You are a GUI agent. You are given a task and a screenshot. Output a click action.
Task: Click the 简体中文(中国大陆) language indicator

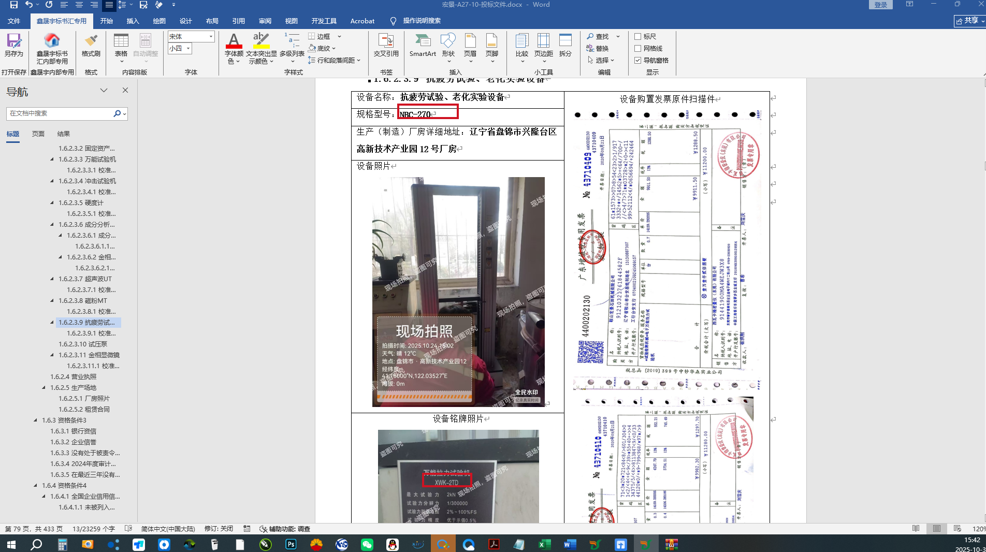click(x=168, y=529)
